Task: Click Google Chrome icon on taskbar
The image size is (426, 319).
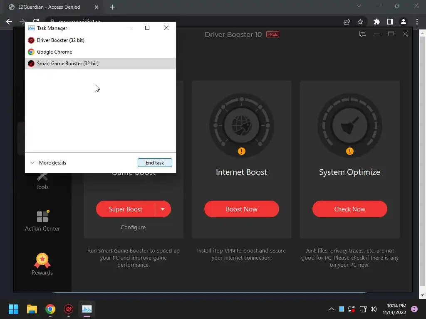Action: click(x=50, y=309)
